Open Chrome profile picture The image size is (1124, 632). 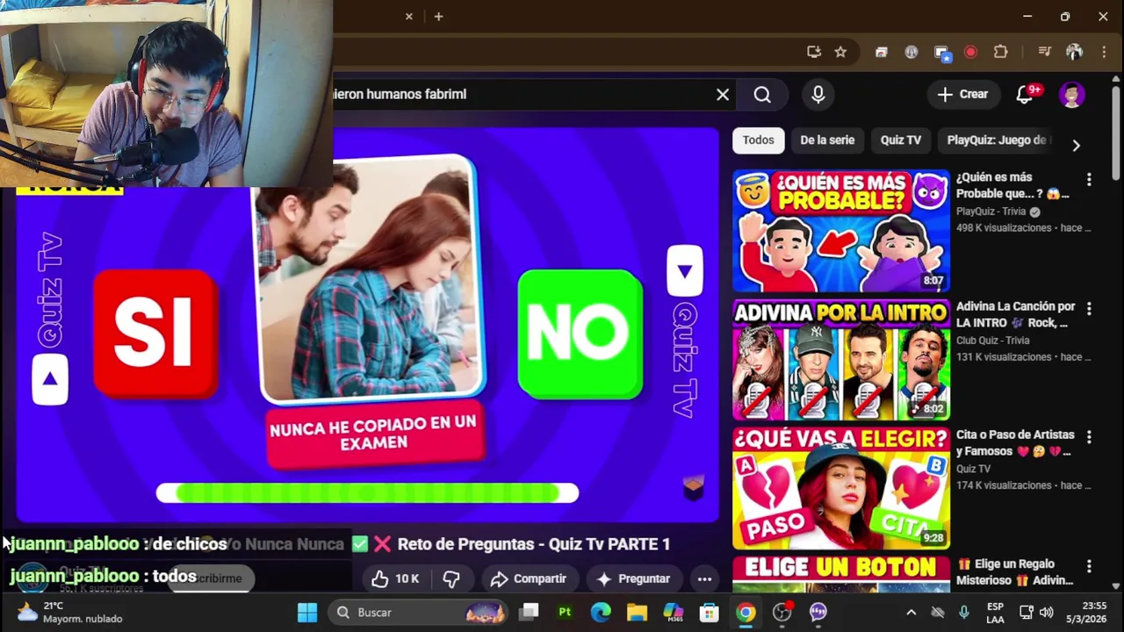pos(1074,52)
